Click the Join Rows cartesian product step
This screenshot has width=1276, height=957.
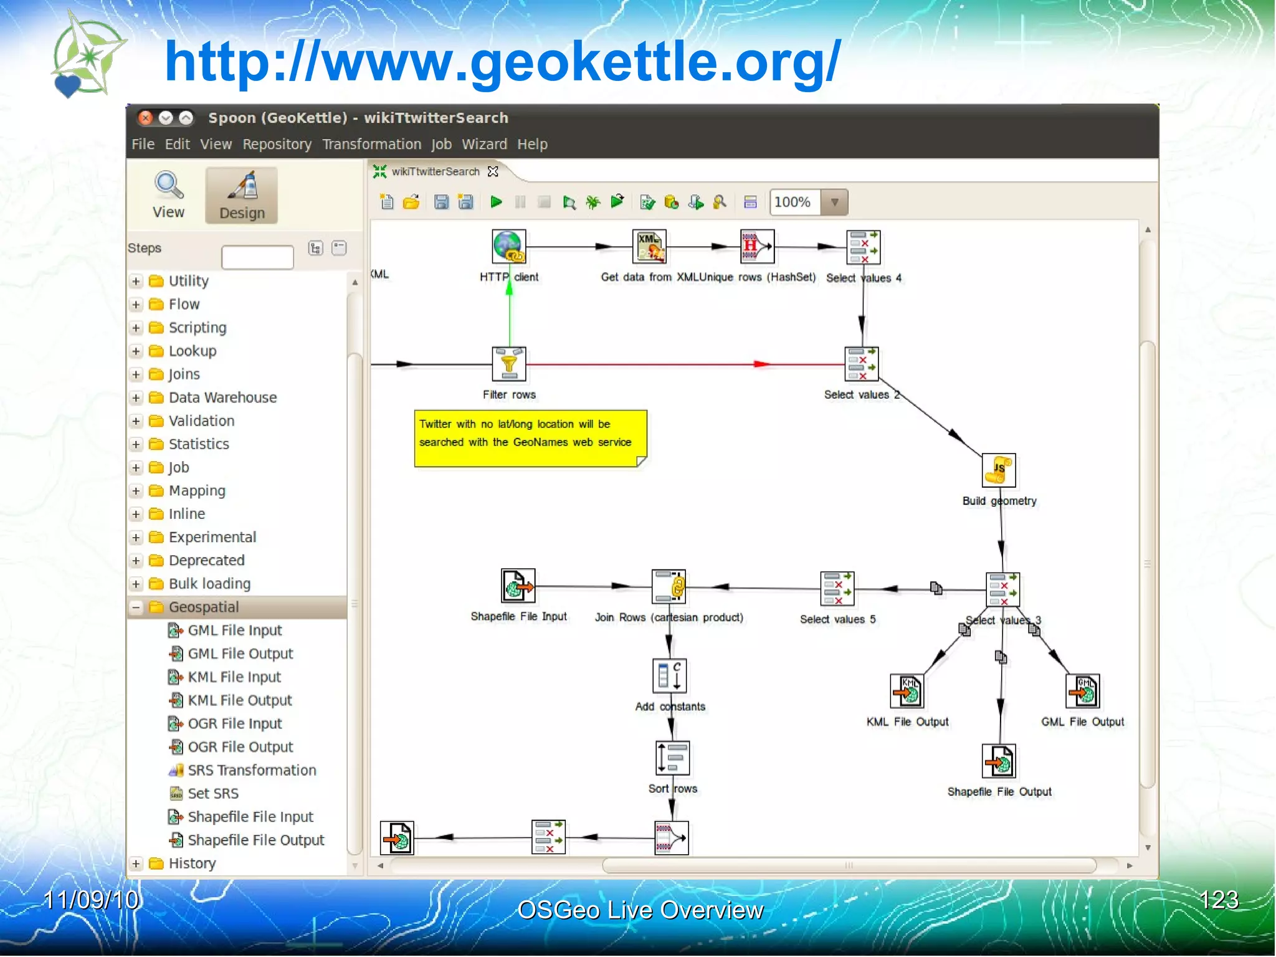[x=669, y=587]
